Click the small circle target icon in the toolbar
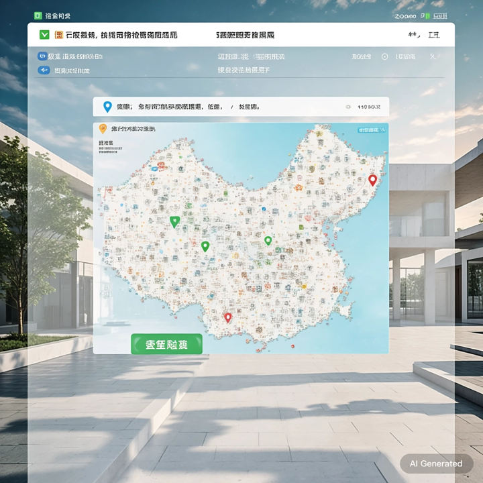This screenshot has width=483, height=483. [x=385, y=56]
